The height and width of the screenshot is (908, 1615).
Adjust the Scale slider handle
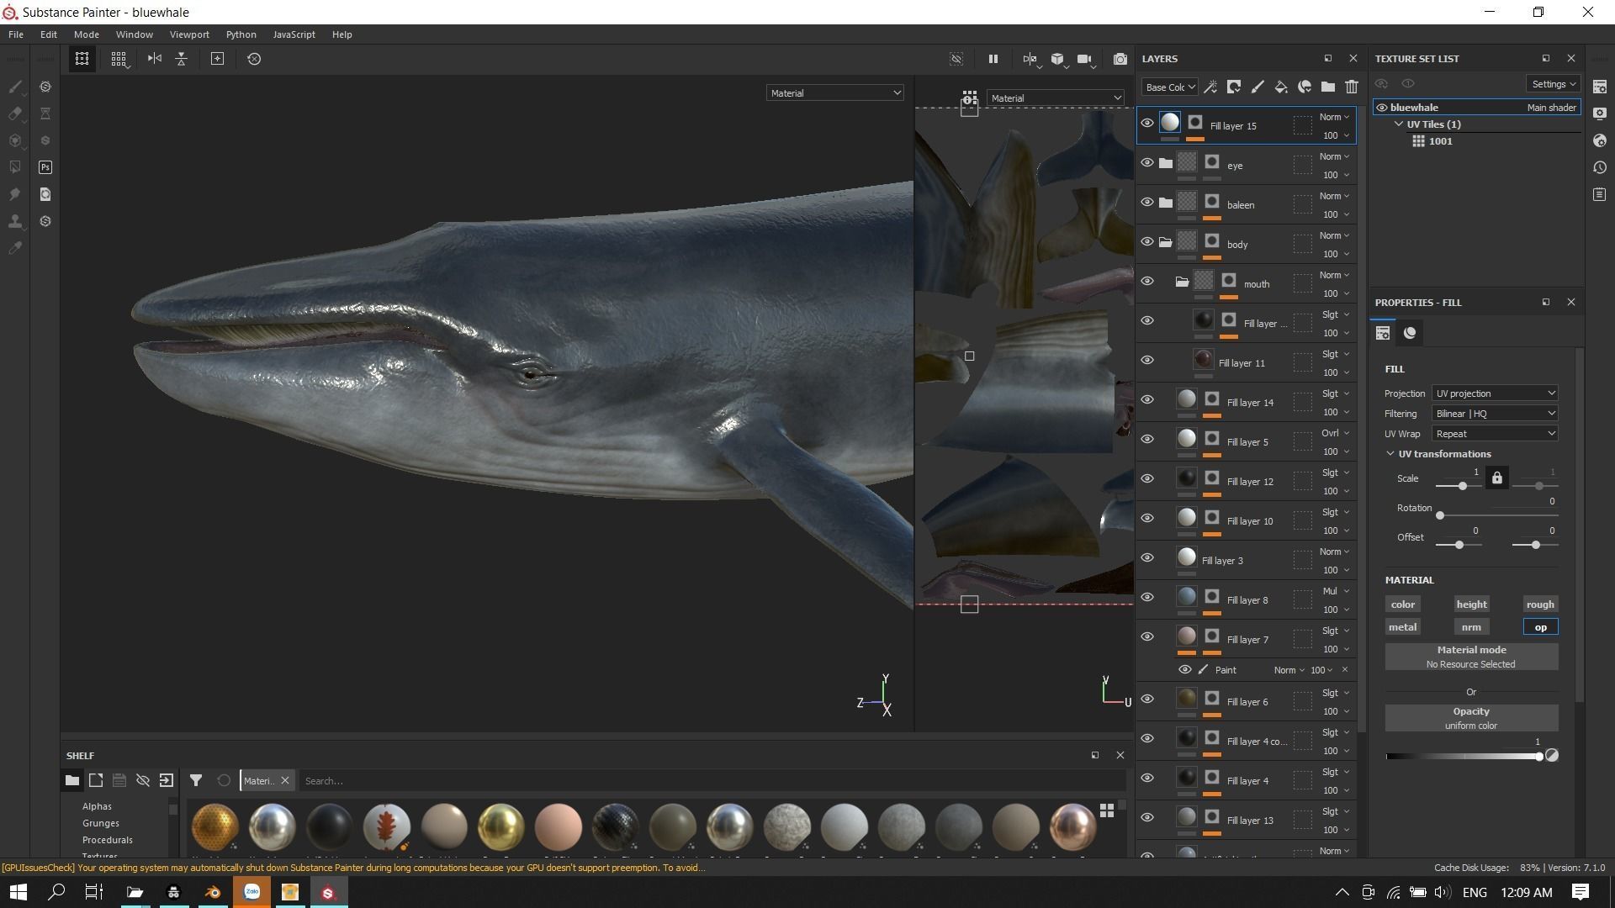pyautogui.click(x=1463, y=487)
